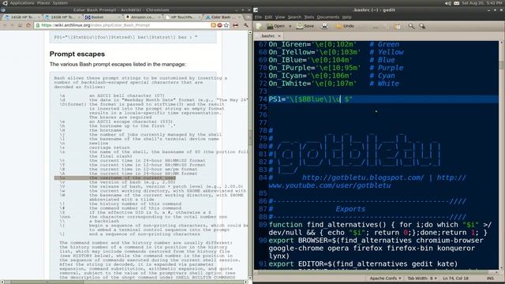Undo the last edit in gedit
The width and height of the screenshot is (505, 284).
pyautogui.click(x=345, y=26)
